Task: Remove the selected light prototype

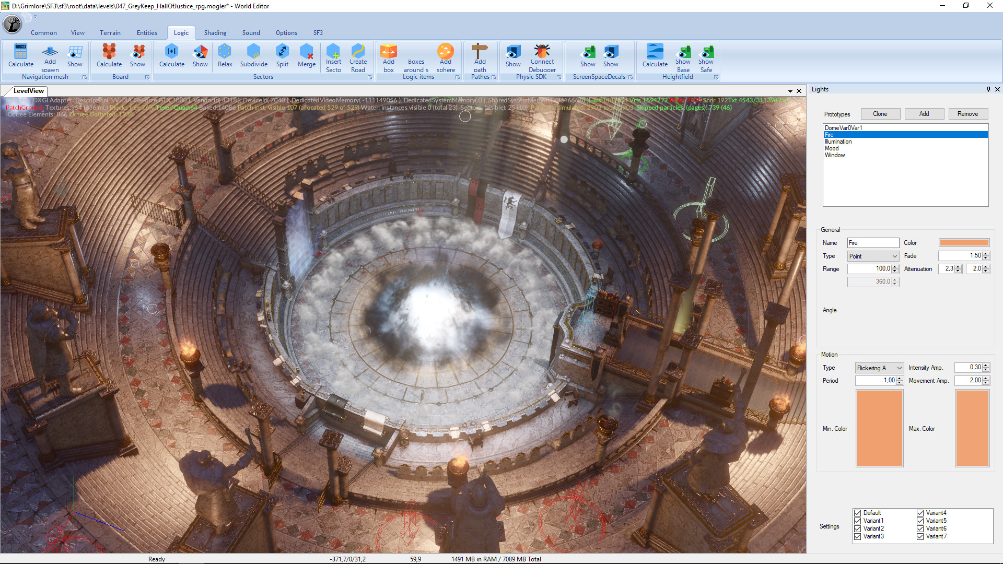Action: point(967,113)
